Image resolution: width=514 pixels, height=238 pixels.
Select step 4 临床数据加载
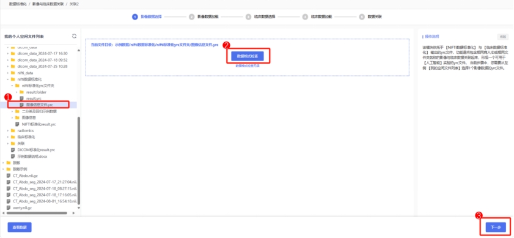pyautogui.click(x=317, y=17)
